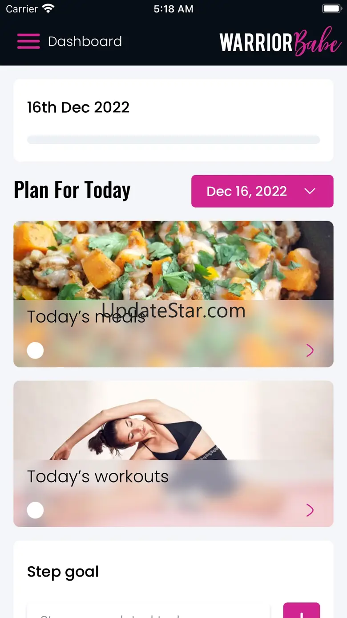This screenshot has height=618, width=347.
Task: Click the Wi-Fi icon in status bar
Action: [x=48, y=8]
